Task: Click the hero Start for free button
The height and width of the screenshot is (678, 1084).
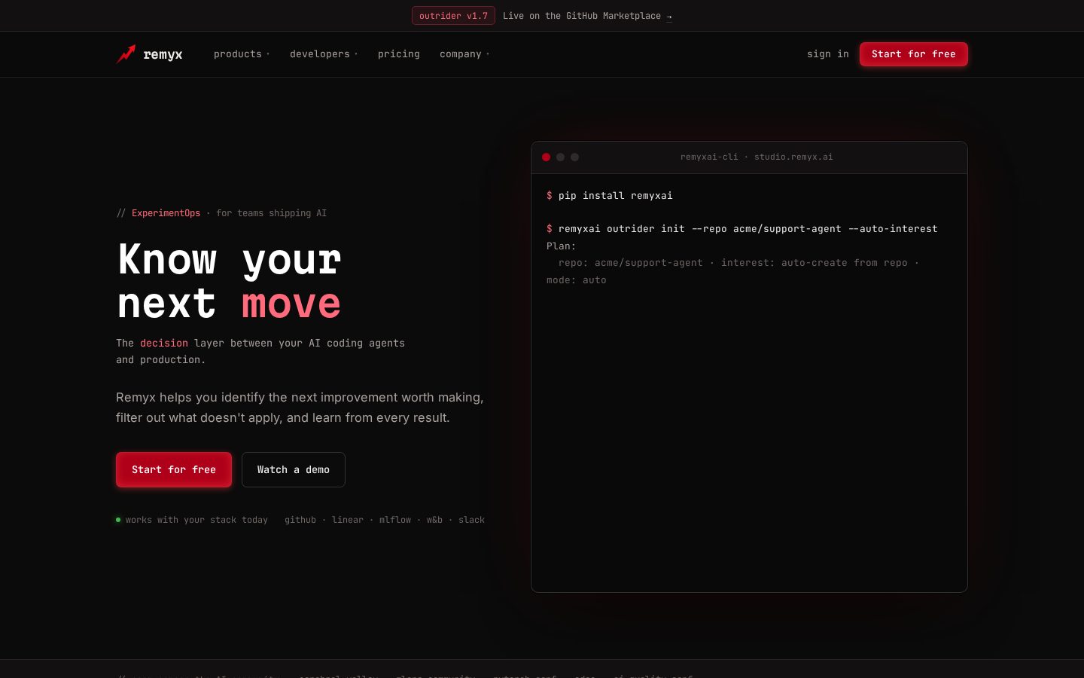Action: coord(174,469)
